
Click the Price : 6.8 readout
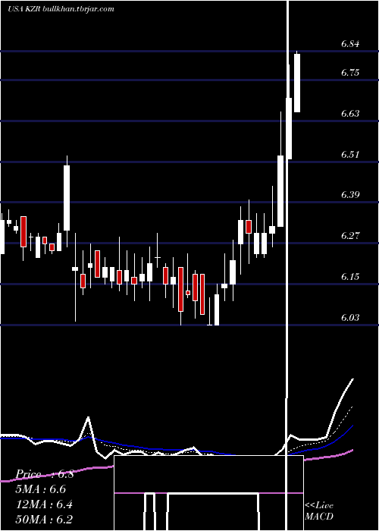(45, 474)
